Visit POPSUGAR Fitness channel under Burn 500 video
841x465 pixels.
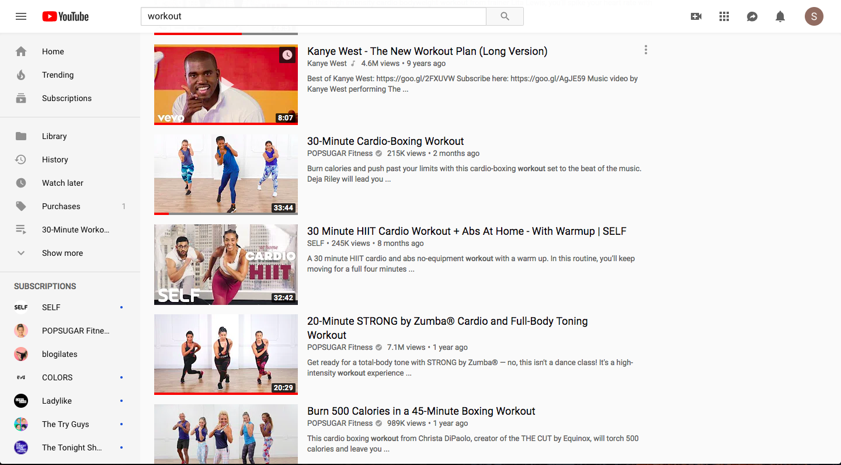pos(340,424)
